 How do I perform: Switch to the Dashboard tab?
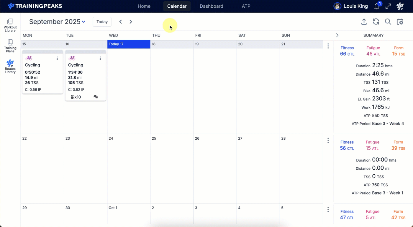click(x=211, y=6)
